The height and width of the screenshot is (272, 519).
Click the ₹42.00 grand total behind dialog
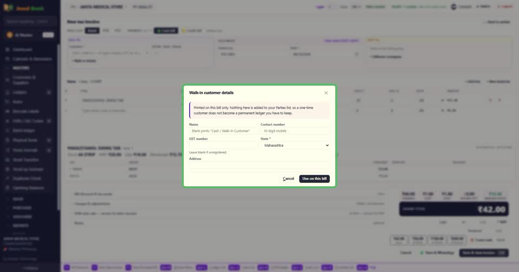(491, 209)
